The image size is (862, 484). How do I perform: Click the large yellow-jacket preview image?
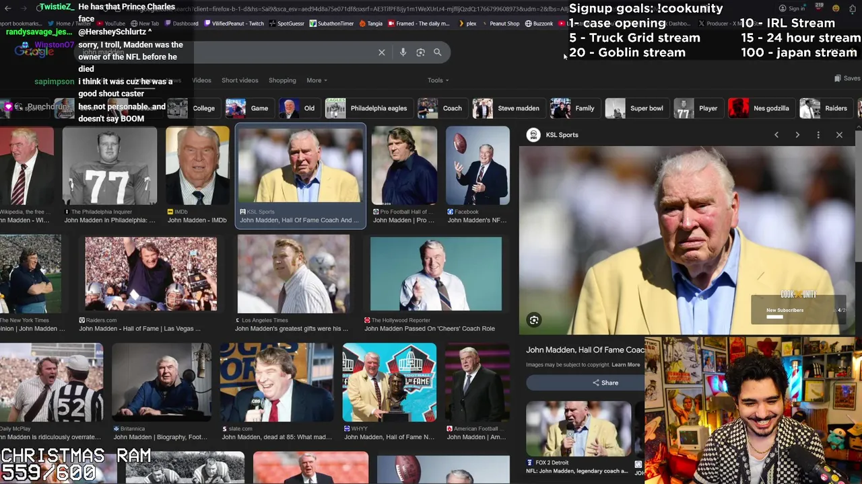[686, 241]
